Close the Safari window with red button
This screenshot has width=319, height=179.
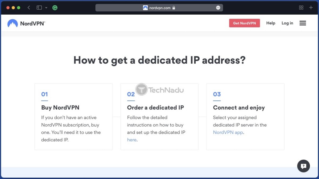8,8
